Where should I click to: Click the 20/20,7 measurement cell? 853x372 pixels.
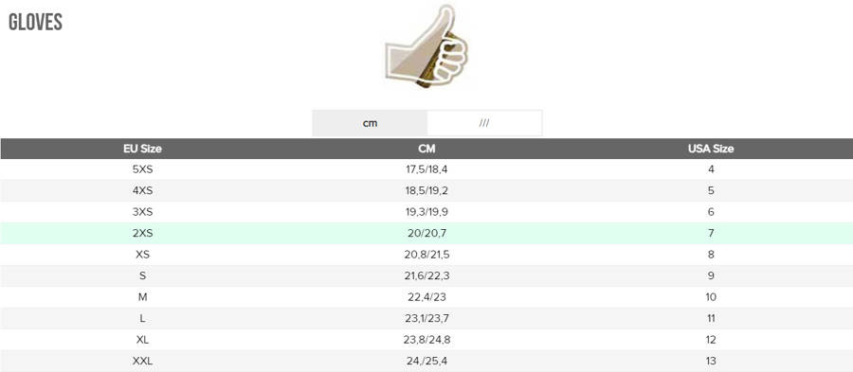pyautogui.click(x=426, y=234)
